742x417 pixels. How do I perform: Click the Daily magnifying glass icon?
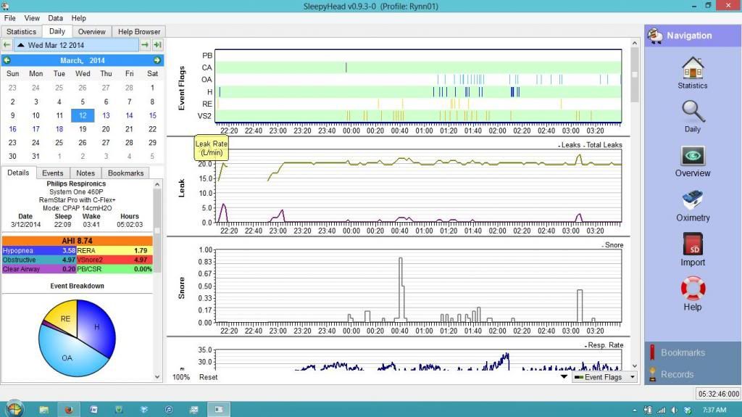point(692,113)
